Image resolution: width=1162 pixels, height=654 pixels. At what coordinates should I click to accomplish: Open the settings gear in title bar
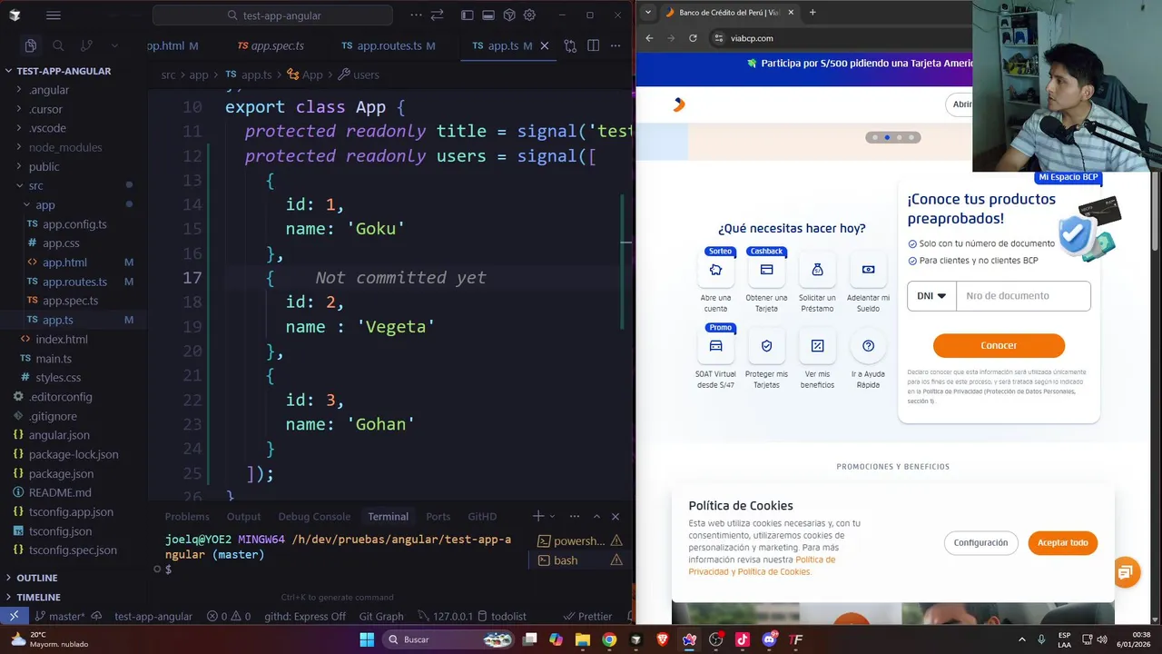point(529,15)
